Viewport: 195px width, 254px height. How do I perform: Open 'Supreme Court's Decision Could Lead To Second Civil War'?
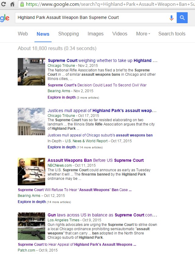[97, 85]
